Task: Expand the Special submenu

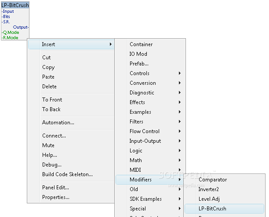Action: [x=149, y=209]
